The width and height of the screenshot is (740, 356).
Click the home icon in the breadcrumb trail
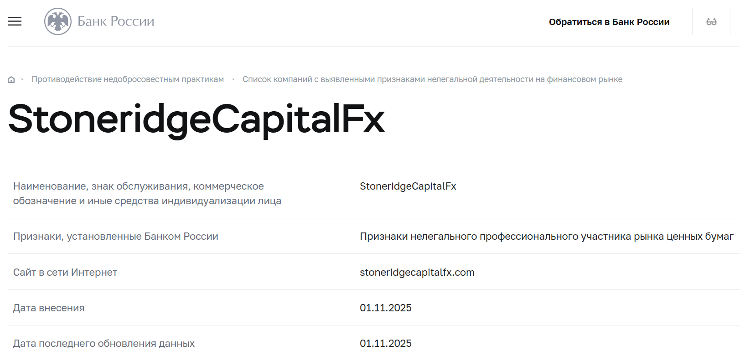pos(11,78)
